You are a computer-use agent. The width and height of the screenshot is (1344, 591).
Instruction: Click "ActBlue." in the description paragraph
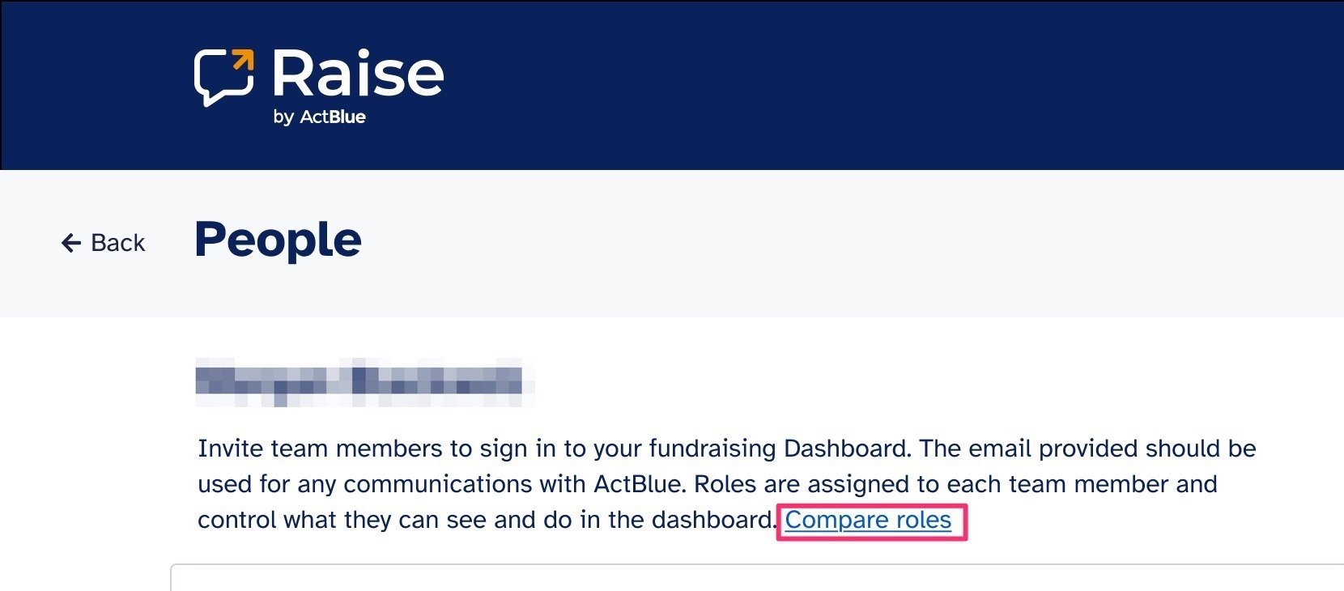(x=640, y=484)
